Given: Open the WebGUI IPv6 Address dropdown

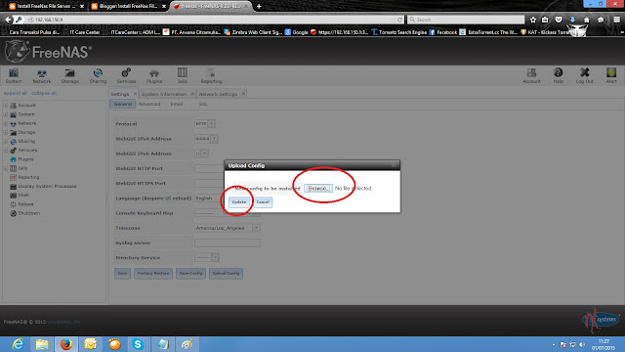Looking at the screenshot, I should point(205,154).
